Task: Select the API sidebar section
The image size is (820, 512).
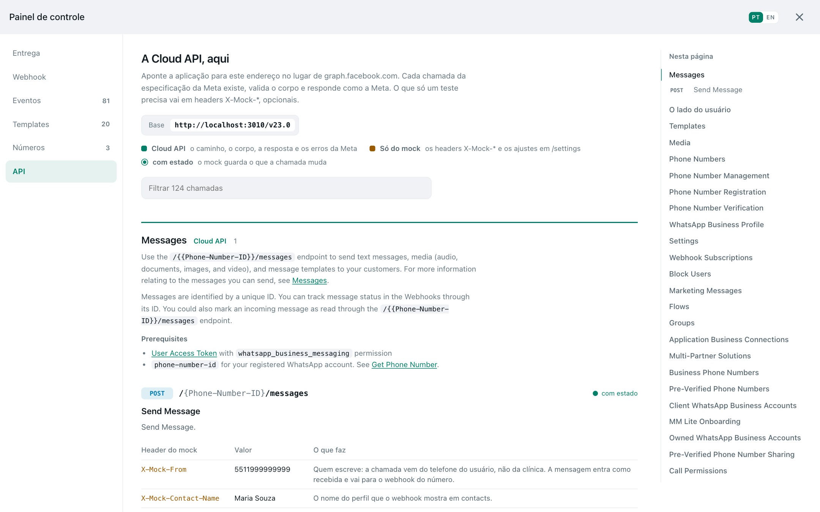Action: 61,171
